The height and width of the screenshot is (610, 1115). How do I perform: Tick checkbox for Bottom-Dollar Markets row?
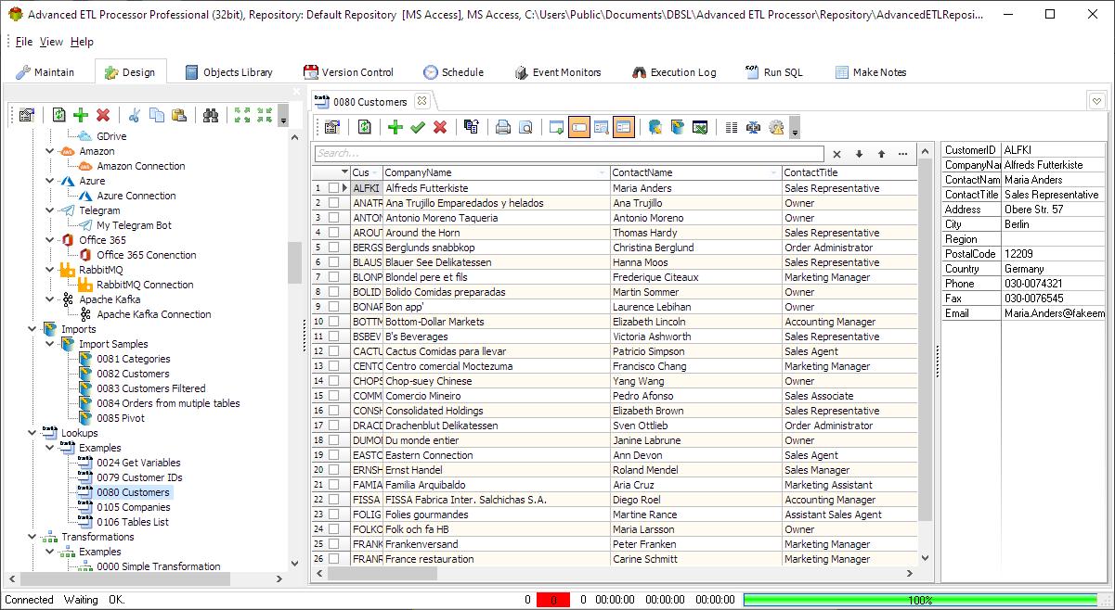[x=333, y=322]
